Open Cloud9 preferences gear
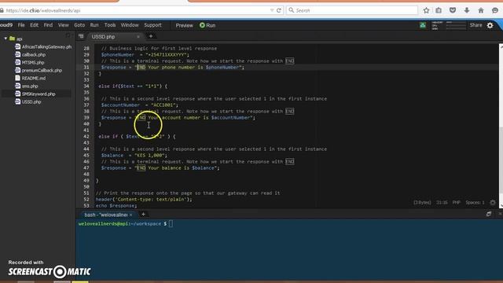Viewport: 503px width, 283px height. point(490,25)
